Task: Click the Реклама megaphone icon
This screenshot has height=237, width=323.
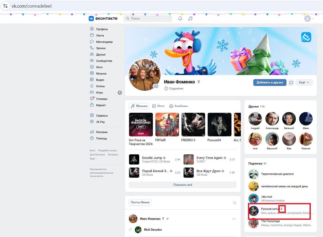Action: [x=92, y=132]
